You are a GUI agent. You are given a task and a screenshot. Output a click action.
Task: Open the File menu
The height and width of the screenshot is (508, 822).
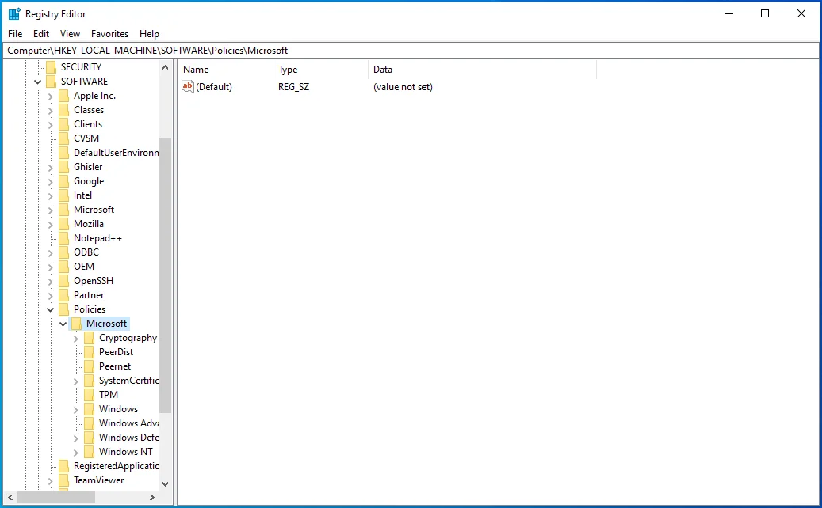(x=15, y=34)
